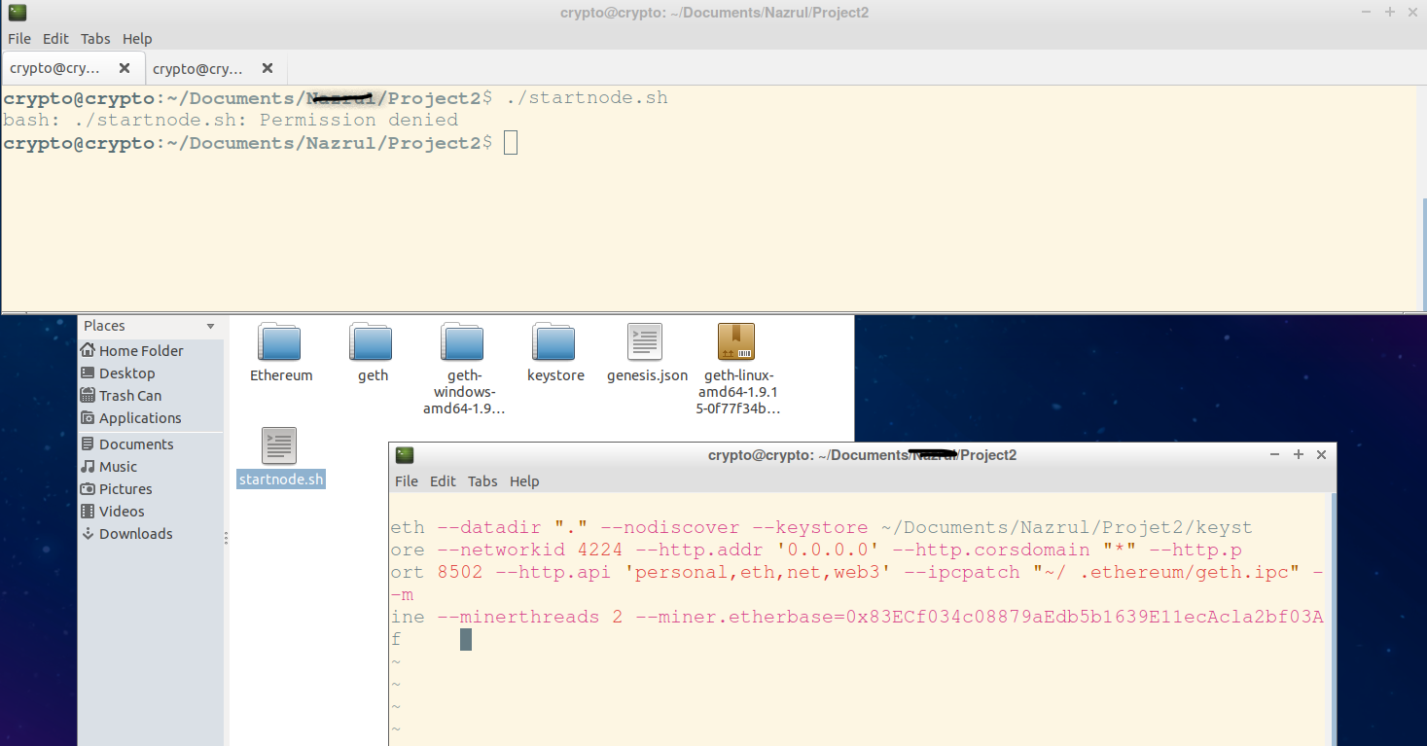Open Help menu in the vim terminal window

(x=524, y=481)
